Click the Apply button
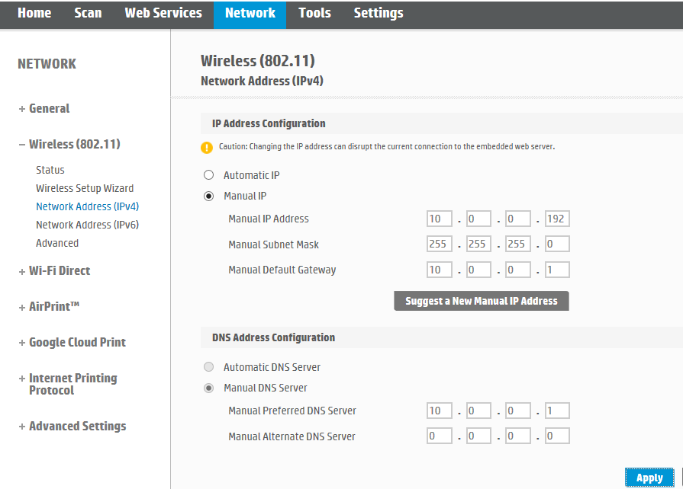Screen dimensions: 683x489 [x=649, y=478]
